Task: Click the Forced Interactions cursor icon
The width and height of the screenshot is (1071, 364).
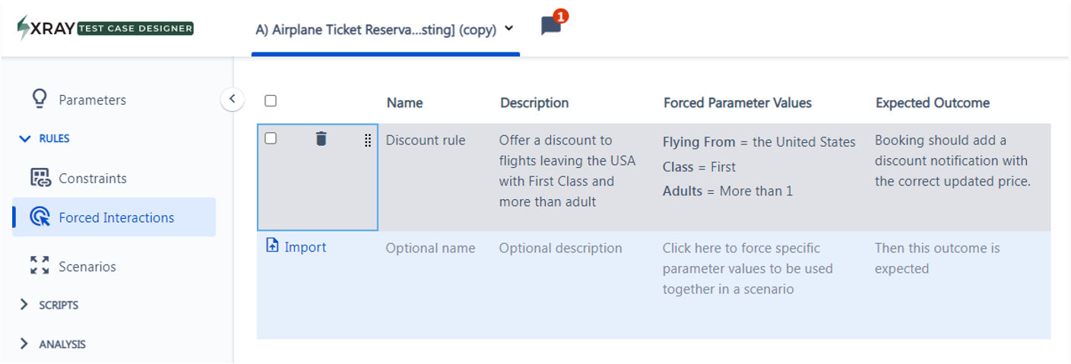Action: pyautogui.click(x=40, y=217)
